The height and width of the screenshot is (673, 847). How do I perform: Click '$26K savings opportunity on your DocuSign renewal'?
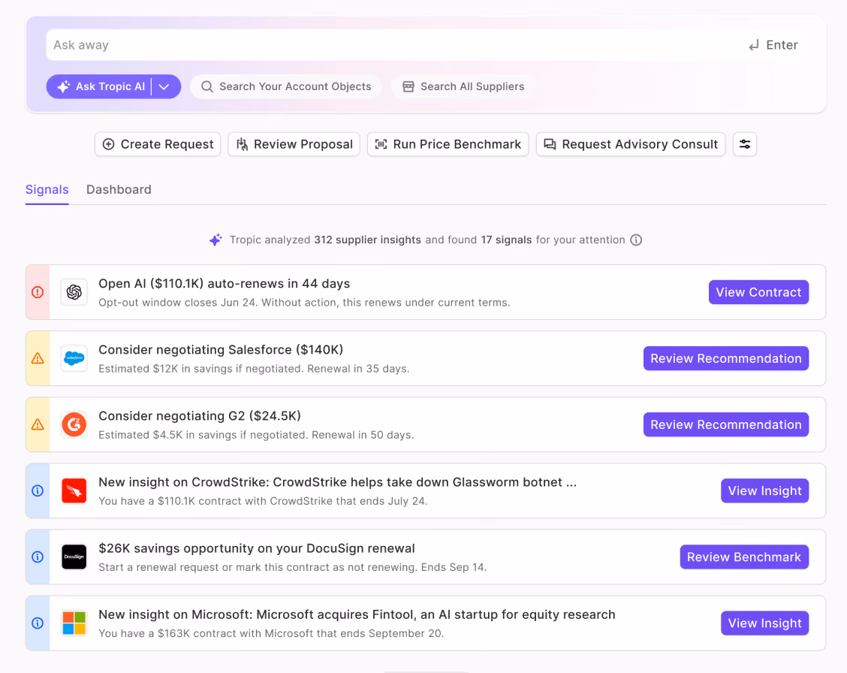click(257, 548)
